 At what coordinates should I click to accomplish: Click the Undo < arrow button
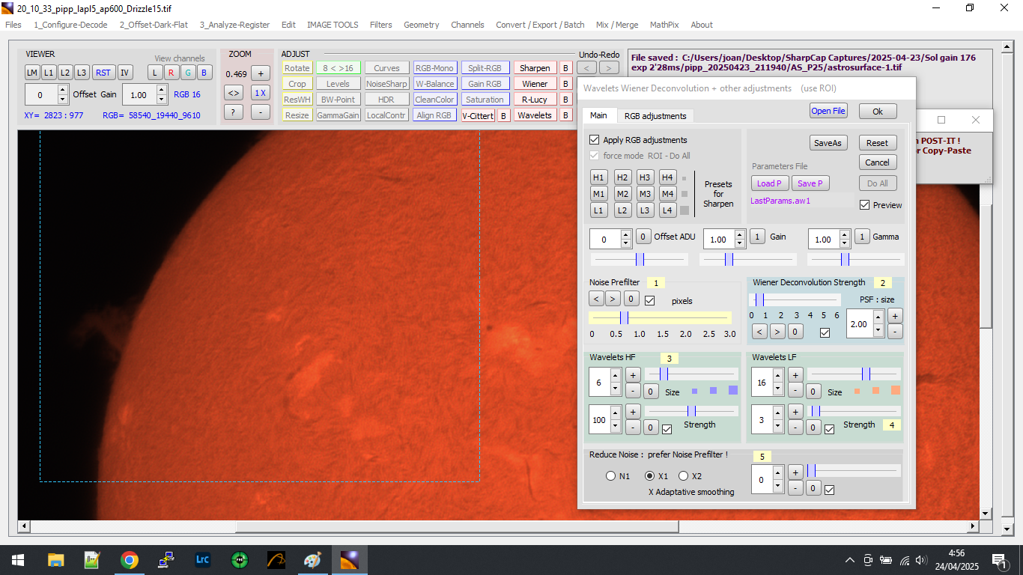tap(586, 68)
